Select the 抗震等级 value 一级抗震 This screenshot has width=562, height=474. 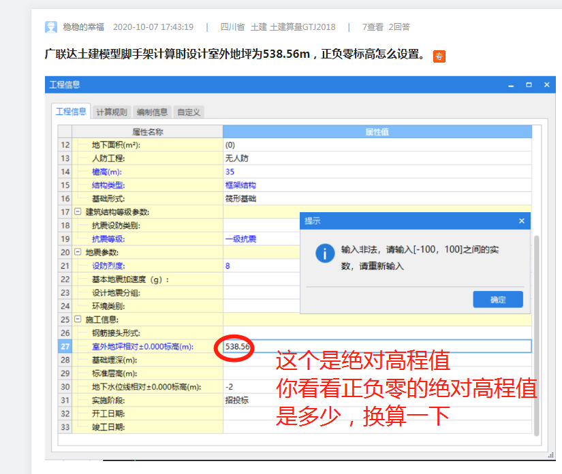click(x=240, y=239)
